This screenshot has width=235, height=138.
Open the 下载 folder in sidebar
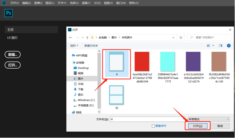(x=78, y=89)
